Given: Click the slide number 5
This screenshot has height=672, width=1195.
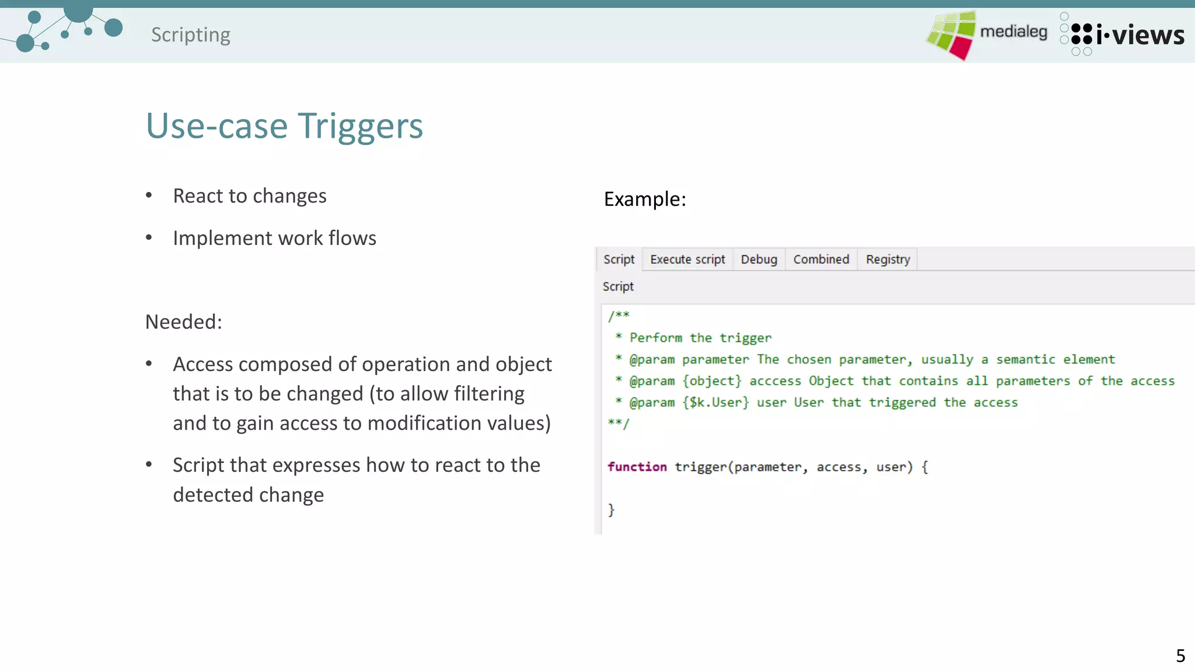Looking at the screenshot, I should pos(1180,656).
